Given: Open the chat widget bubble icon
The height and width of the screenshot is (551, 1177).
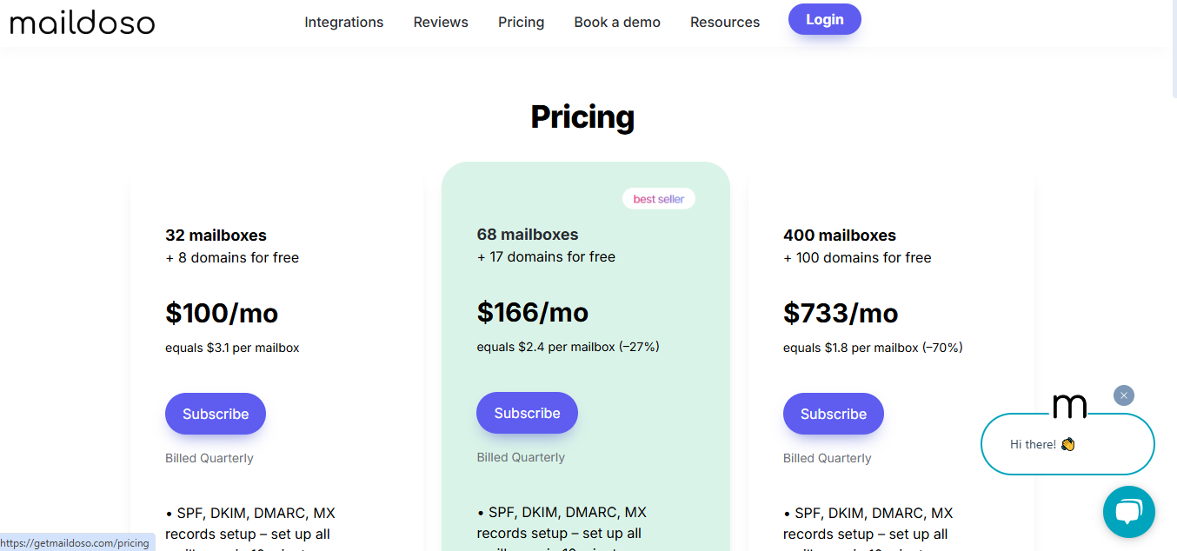Looking at the screenshot, I should coord(1128,512).
